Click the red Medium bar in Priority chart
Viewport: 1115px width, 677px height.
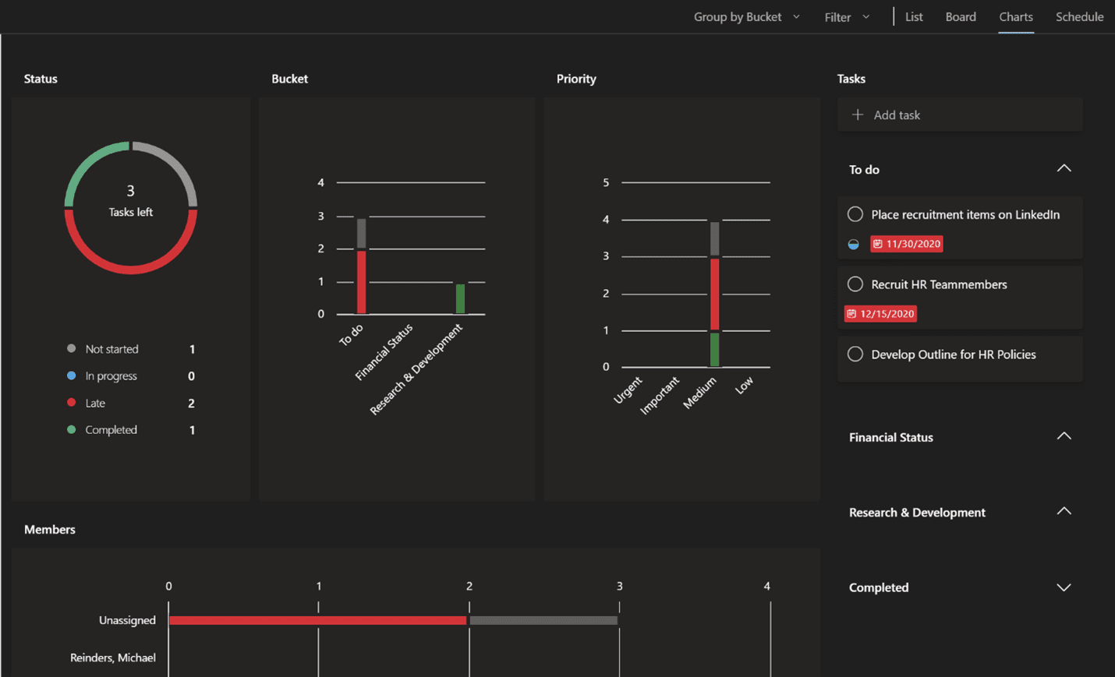pos(714,294)
